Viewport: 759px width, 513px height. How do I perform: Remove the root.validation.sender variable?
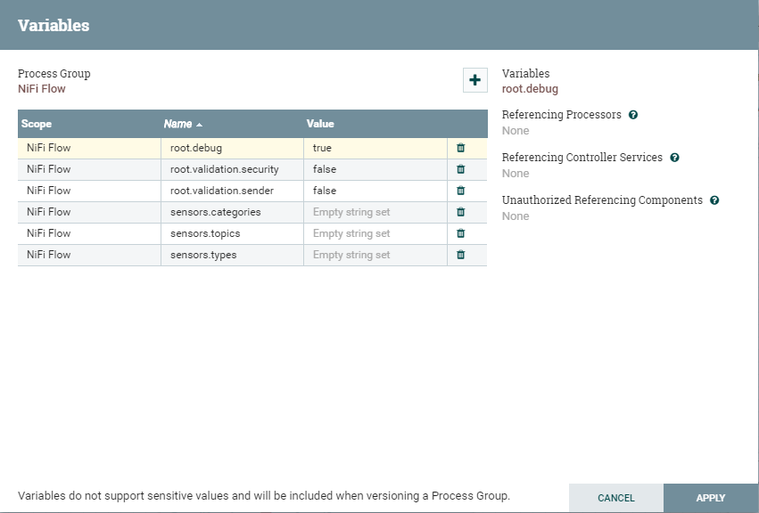(x=461, y=191)
